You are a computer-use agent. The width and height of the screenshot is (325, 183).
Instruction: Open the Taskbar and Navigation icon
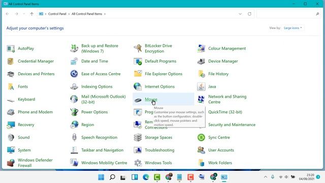(74, 150)
